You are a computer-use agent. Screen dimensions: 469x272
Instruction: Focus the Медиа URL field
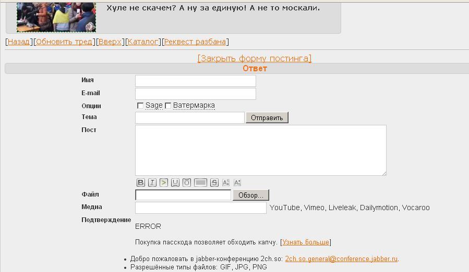tap(201, 208)
